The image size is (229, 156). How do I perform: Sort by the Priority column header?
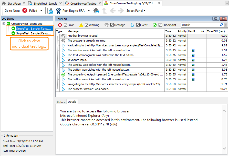182,31
